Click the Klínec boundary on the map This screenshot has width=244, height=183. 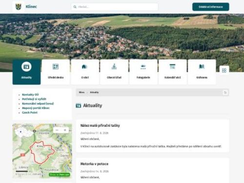click(x=42, y=152)
